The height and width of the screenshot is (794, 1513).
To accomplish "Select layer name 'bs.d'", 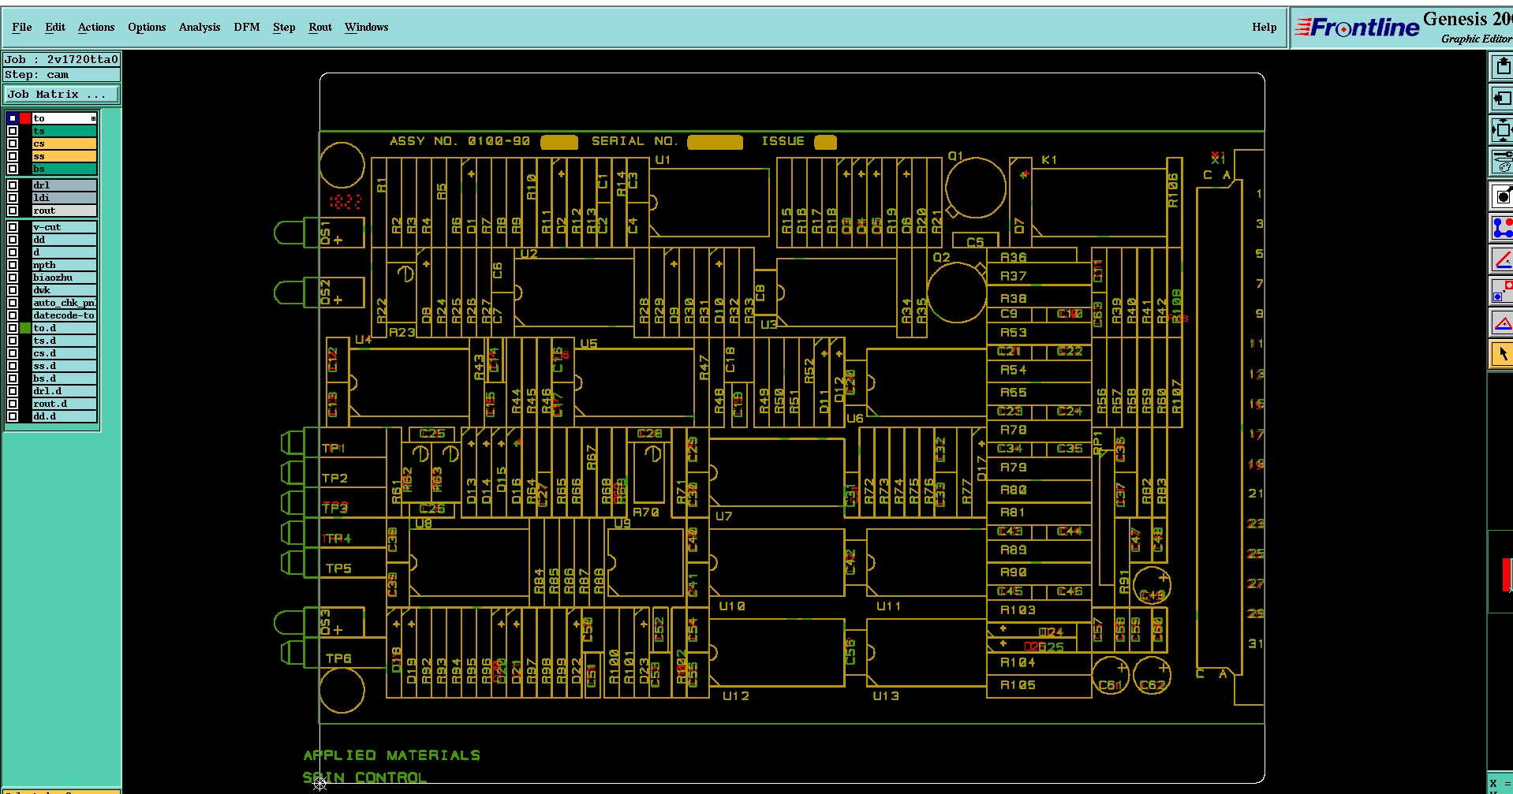I will click(x=64, y=378).
